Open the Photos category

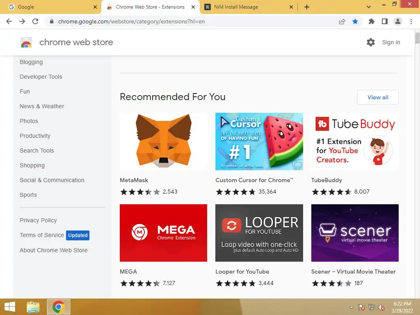(29, 121)
